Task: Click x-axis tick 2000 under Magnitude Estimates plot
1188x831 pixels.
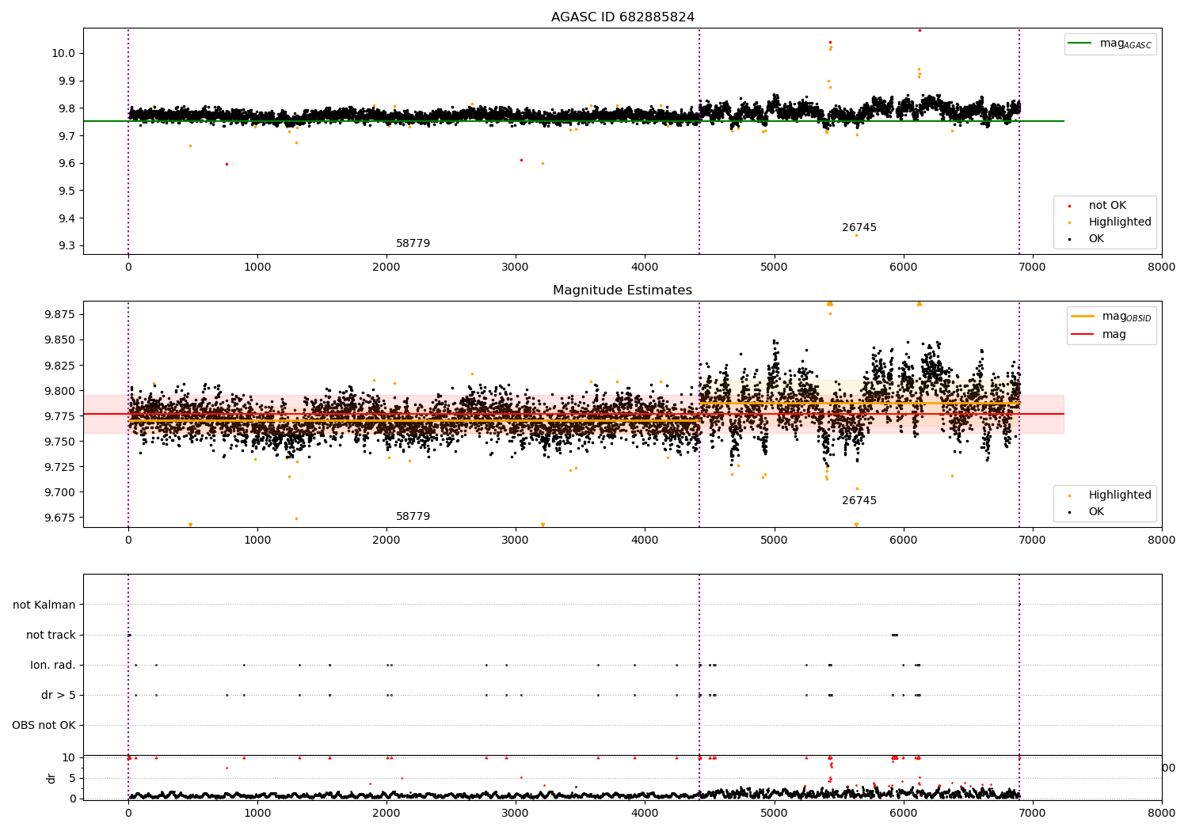Action: tap(386, 540)
